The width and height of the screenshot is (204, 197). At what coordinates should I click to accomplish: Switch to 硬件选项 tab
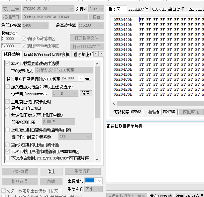(x=12, y=54)
